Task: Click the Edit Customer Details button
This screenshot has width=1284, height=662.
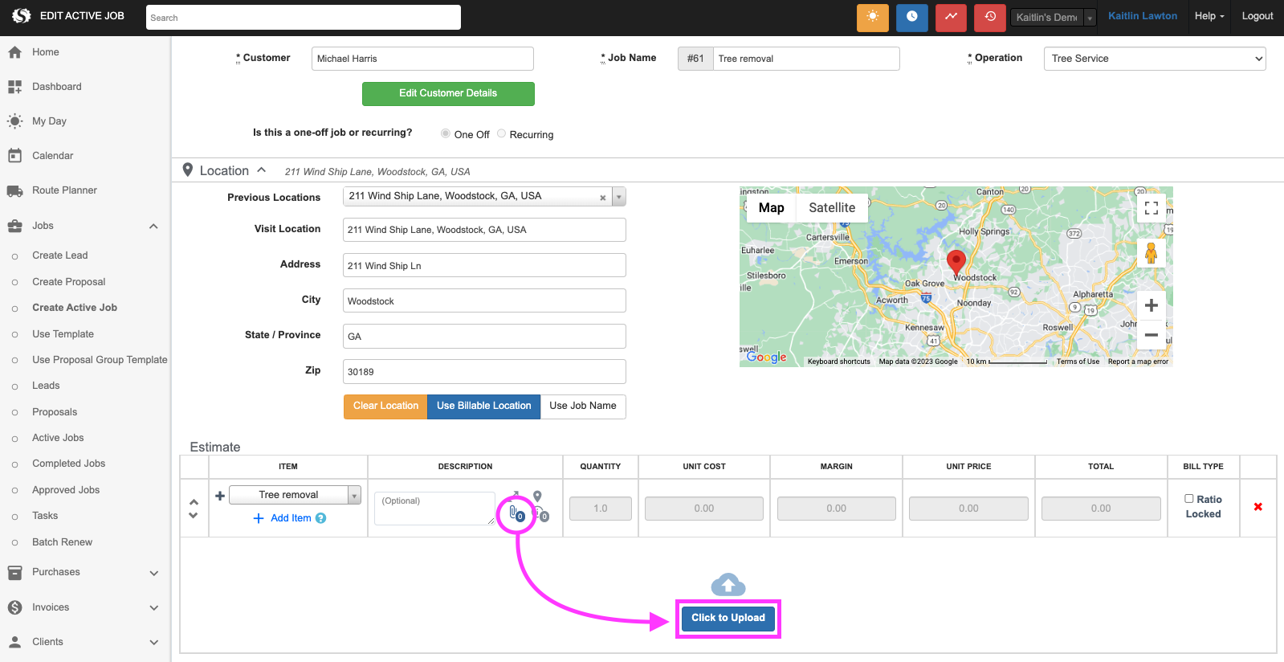Action: pyautogui.click(x=448, y=93)
